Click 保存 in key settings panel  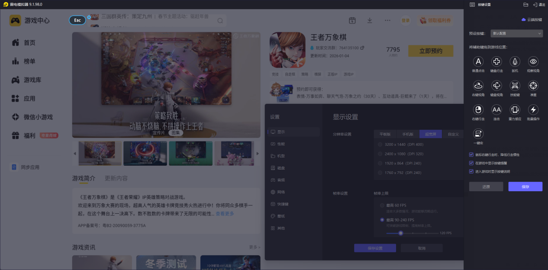(525, 187)
